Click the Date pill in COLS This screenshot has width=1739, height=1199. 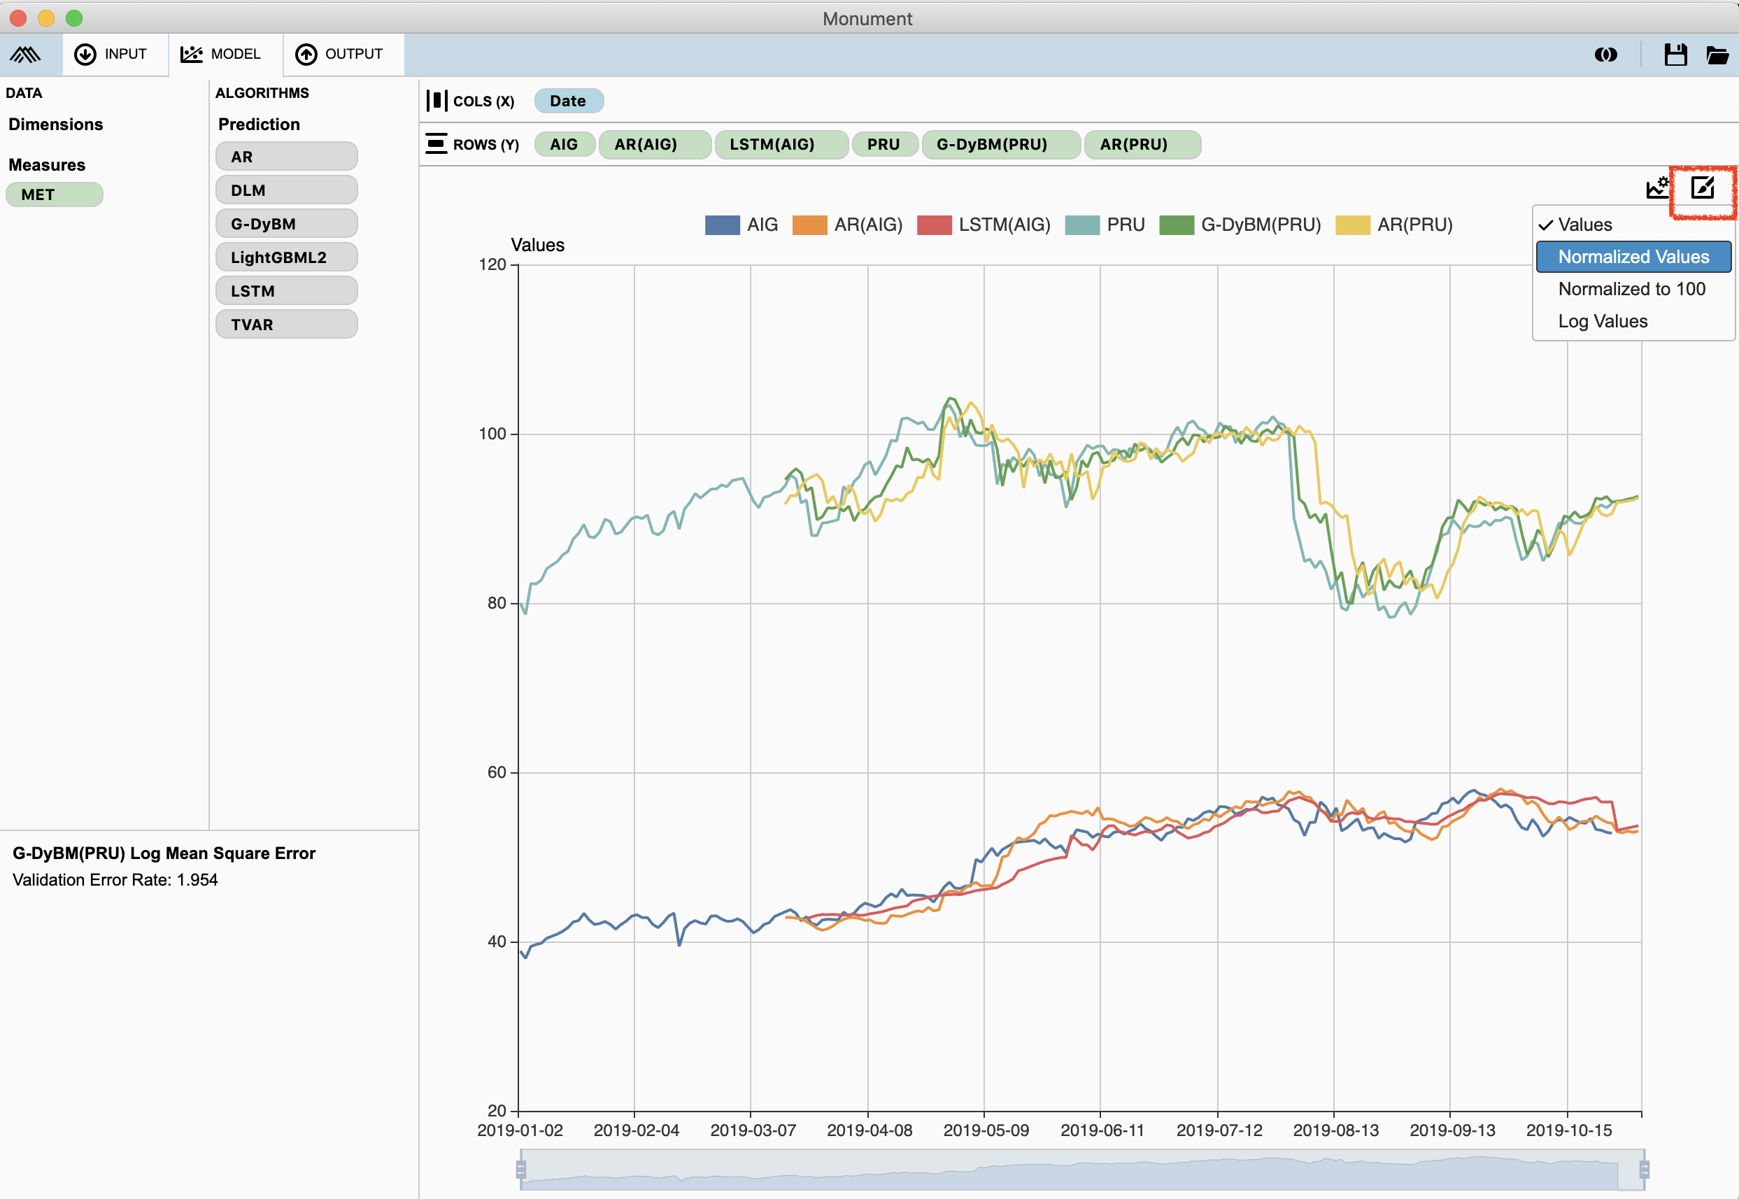(569, 101)
